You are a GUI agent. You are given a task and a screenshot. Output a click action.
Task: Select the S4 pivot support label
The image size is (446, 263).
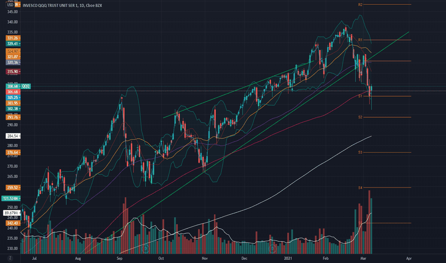coord(360,188)
